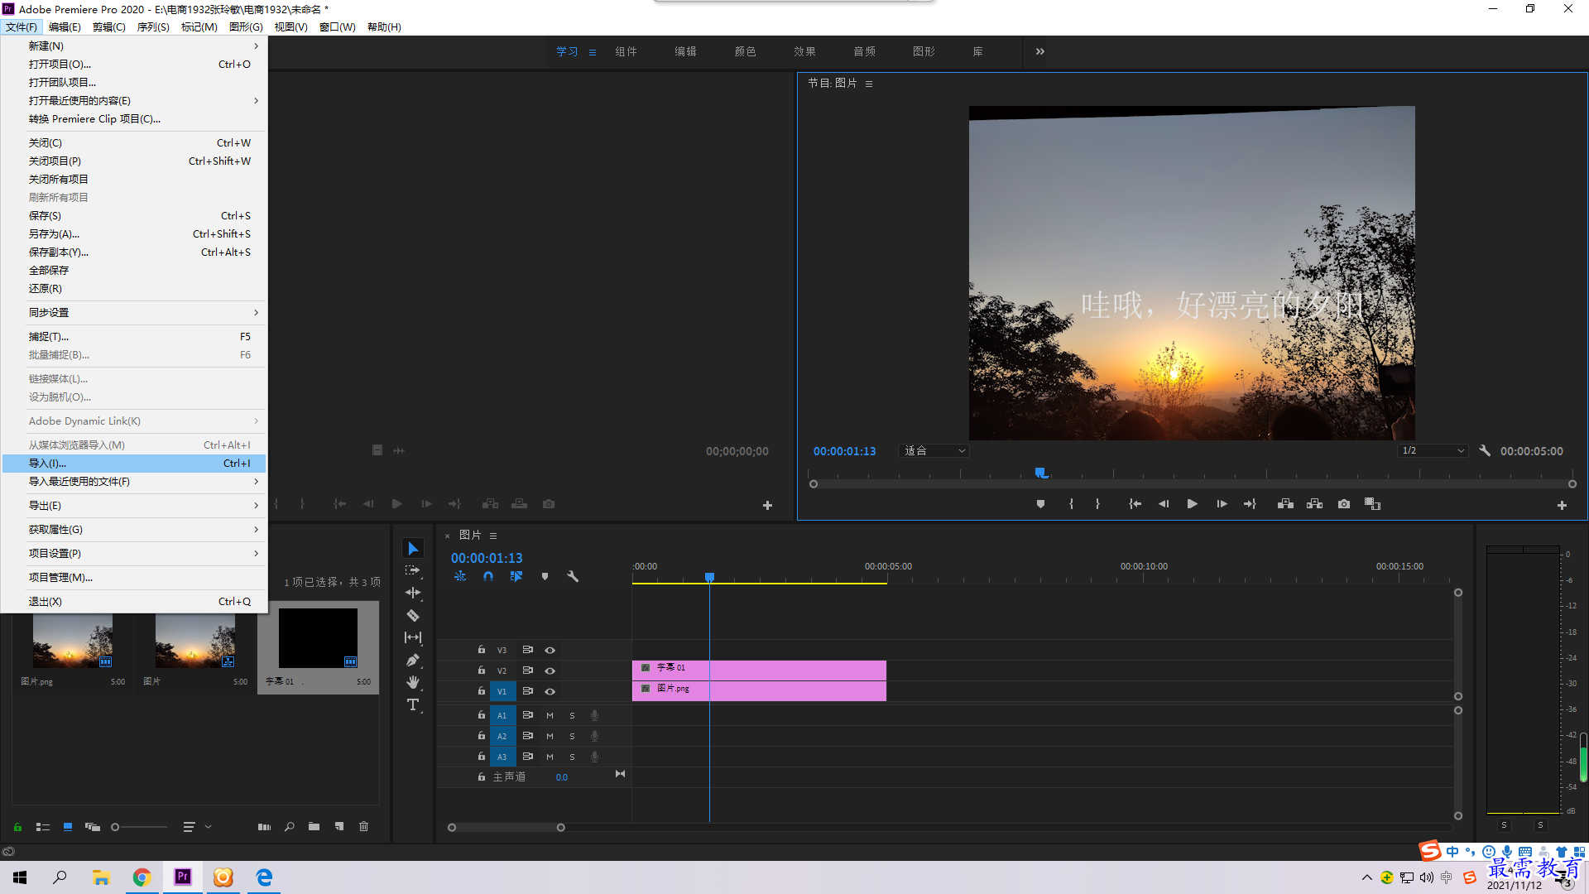This screenshot has height=894, width=1589.
Task: Open the zoom level 适合 dropdown
Action: (934, 451)
